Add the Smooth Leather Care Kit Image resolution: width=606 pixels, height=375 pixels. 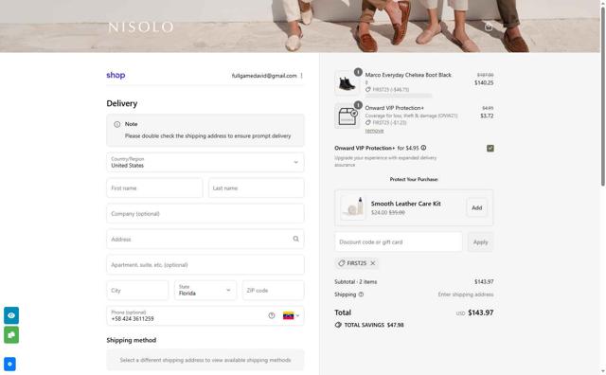point(477,207)
